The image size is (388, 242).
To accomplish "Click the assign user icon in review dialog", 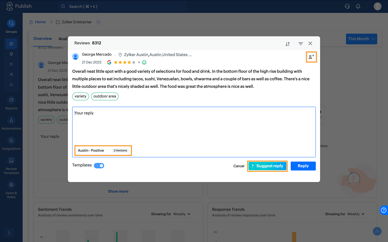I will tap(311, 57).
